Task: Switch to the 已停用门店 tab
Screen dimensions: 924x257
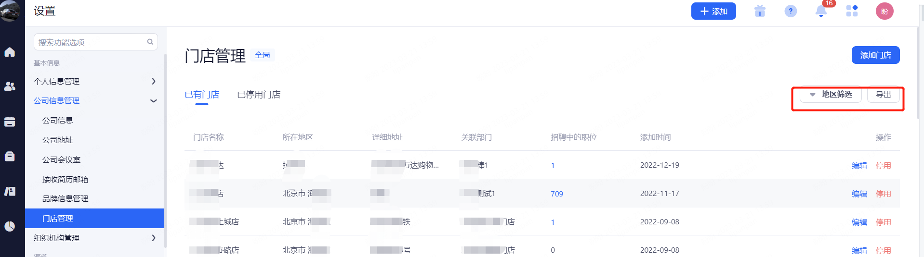Action: (259, 95)
